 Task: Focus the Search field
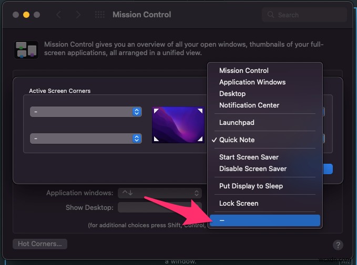click(x=304, y=15)
